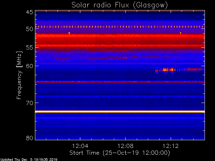Image resolution: width=215 pixels, height=161 pixels.
Task: Click the 'Start Time (25-Oct-19 12:00:00)' label
Action: coord(120,153)
